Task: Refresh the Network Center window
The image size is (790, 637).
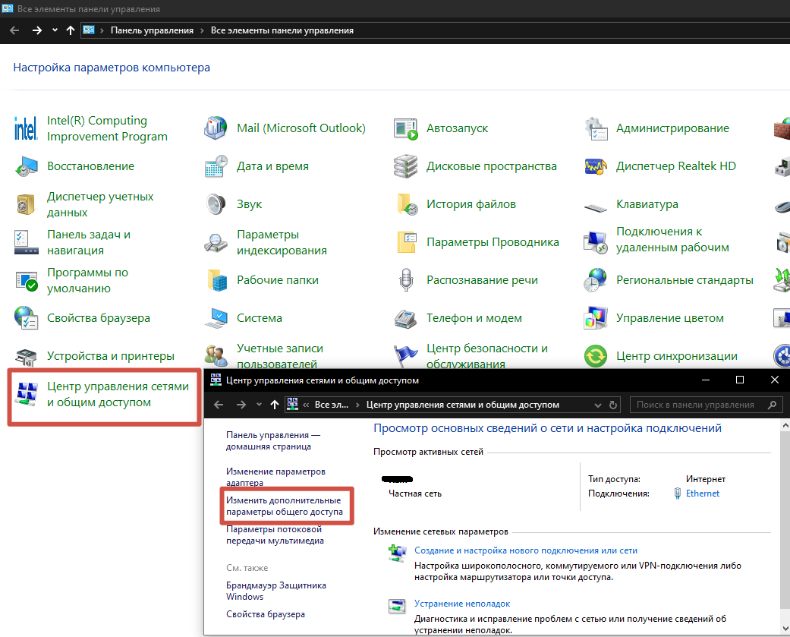Action: pyautogui.click(x=613, y=405)
